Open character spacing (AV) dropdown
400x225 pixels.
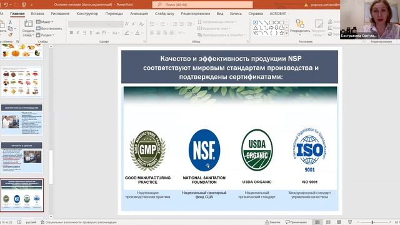105,32
